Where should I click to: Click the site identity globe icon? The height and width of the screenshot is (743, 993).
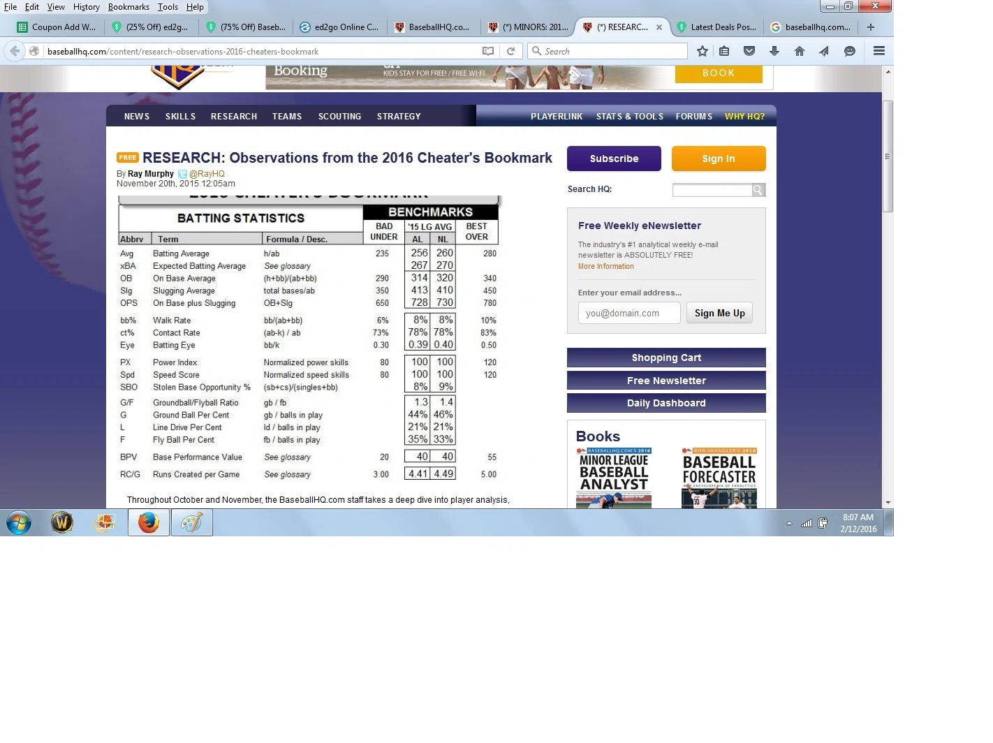click(x=34, y=51)
